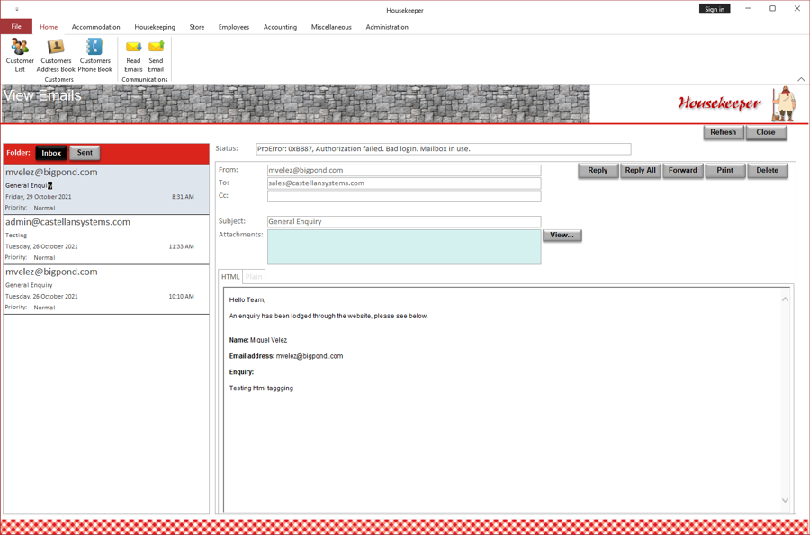
Task: Click the From address field
Action: tap(404, 170)
